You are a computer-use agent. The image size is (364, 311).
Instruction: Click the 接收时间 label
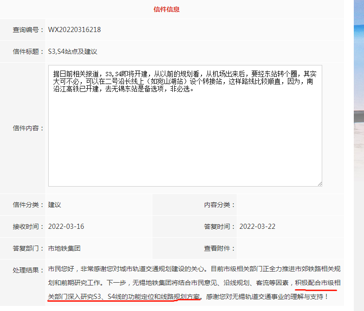click(x=28, y=227)
